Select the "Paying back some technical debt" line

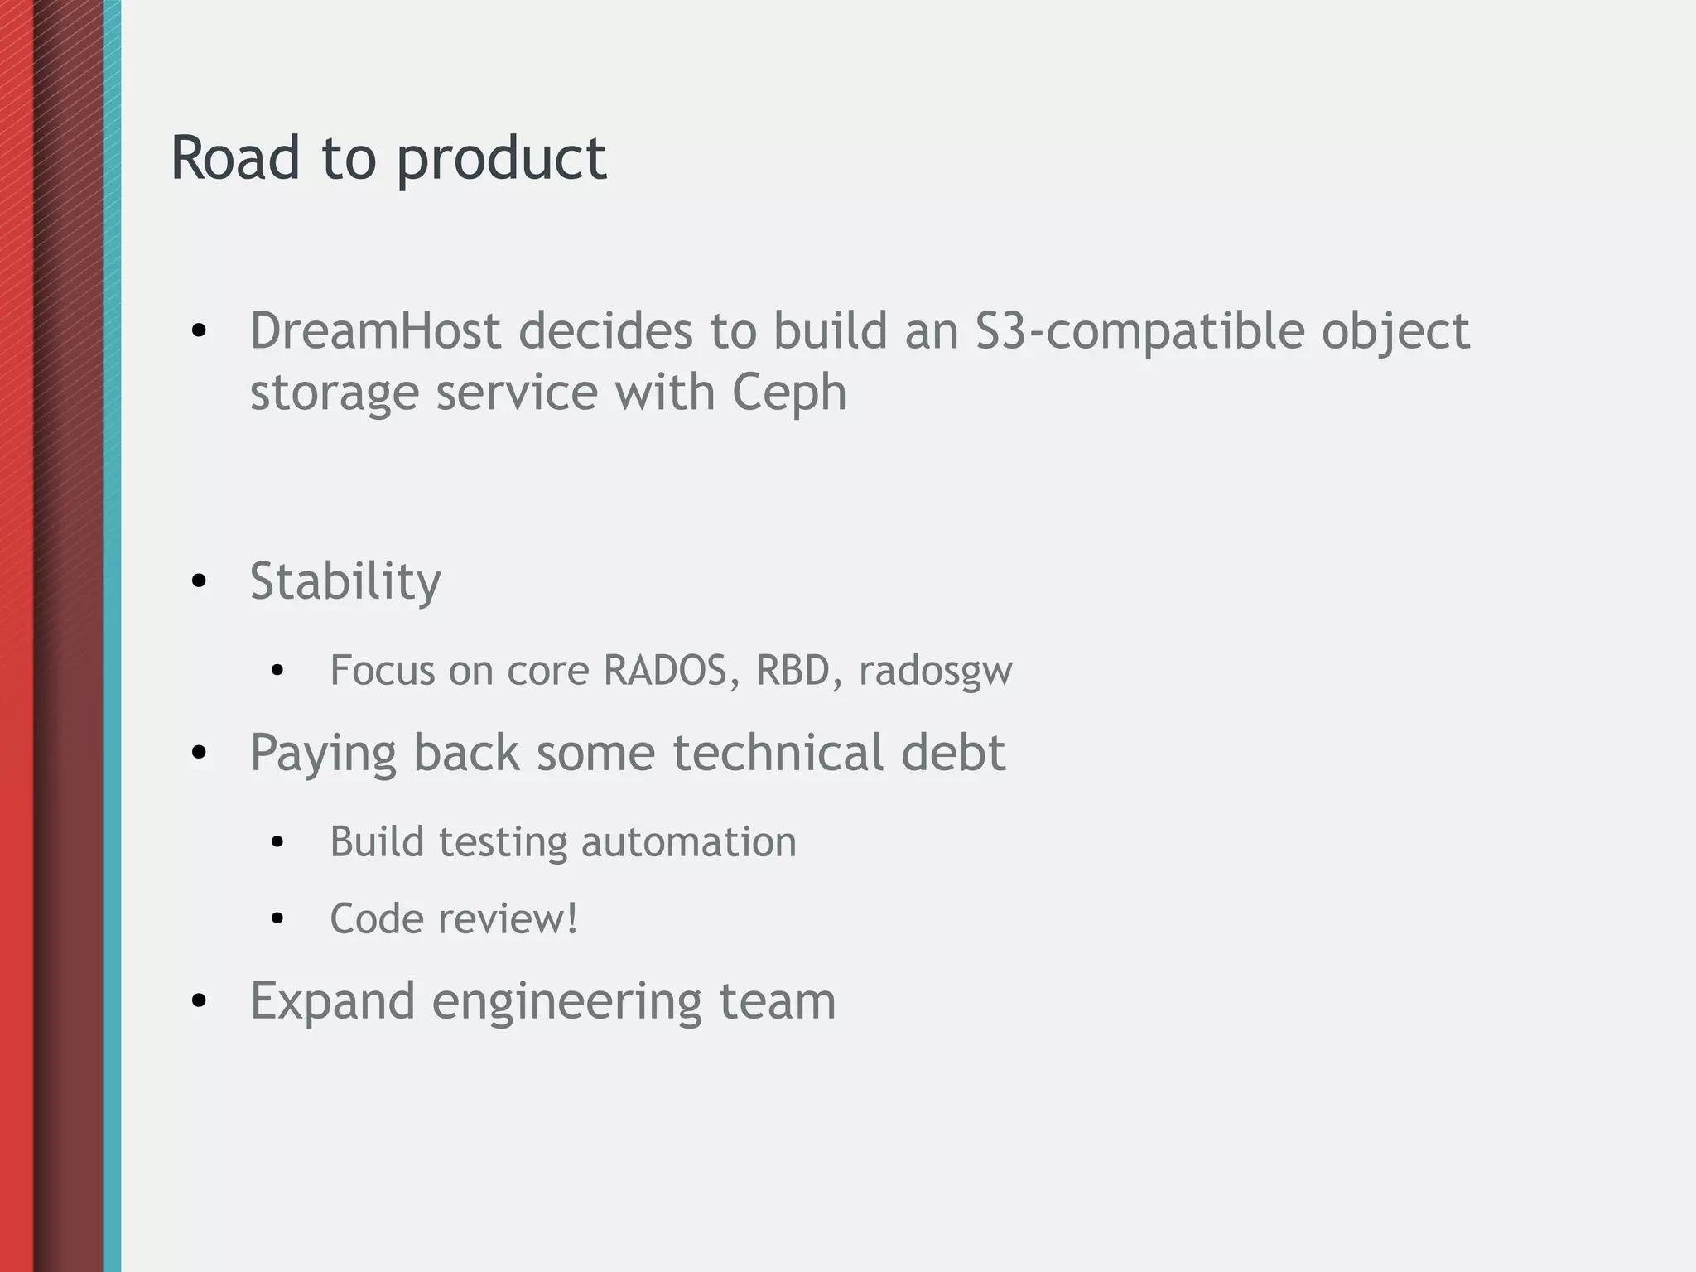pos(628,753)
